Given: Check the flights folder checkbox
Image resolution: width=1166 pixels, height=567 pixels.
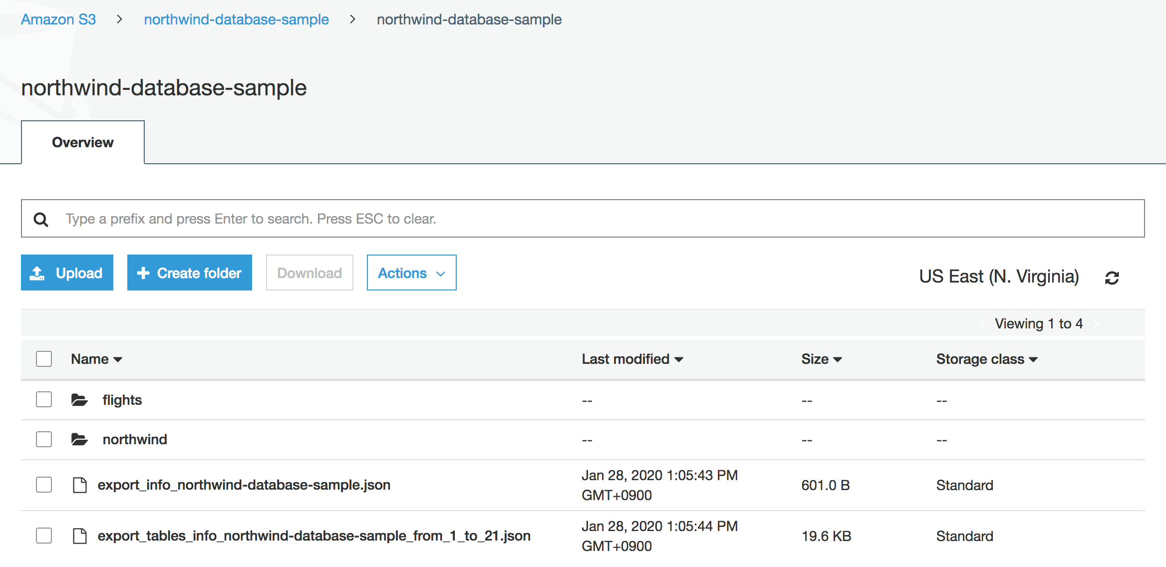Looking at the screenshot, I should 44,399.
